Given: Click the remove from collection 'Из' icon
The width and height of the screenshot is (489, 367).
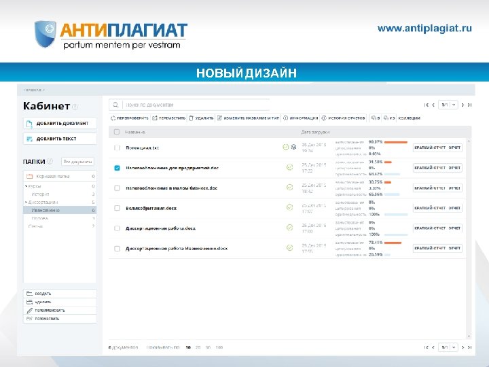Looking at the screenshot, I should point(386,118).
